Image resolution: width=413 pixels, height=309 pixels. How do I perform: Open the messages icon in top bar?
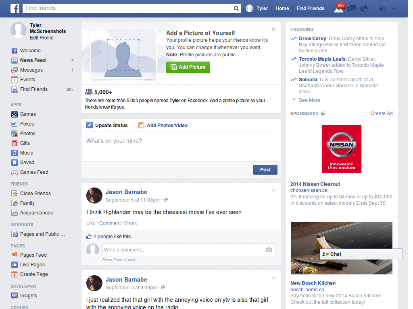point(351,9)
